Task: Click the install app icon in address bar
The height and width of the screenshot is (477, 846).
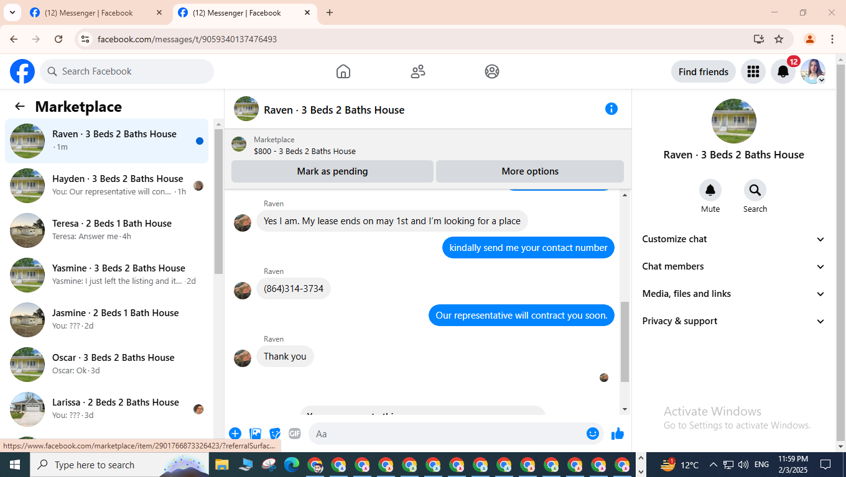Action: [759, 39]
